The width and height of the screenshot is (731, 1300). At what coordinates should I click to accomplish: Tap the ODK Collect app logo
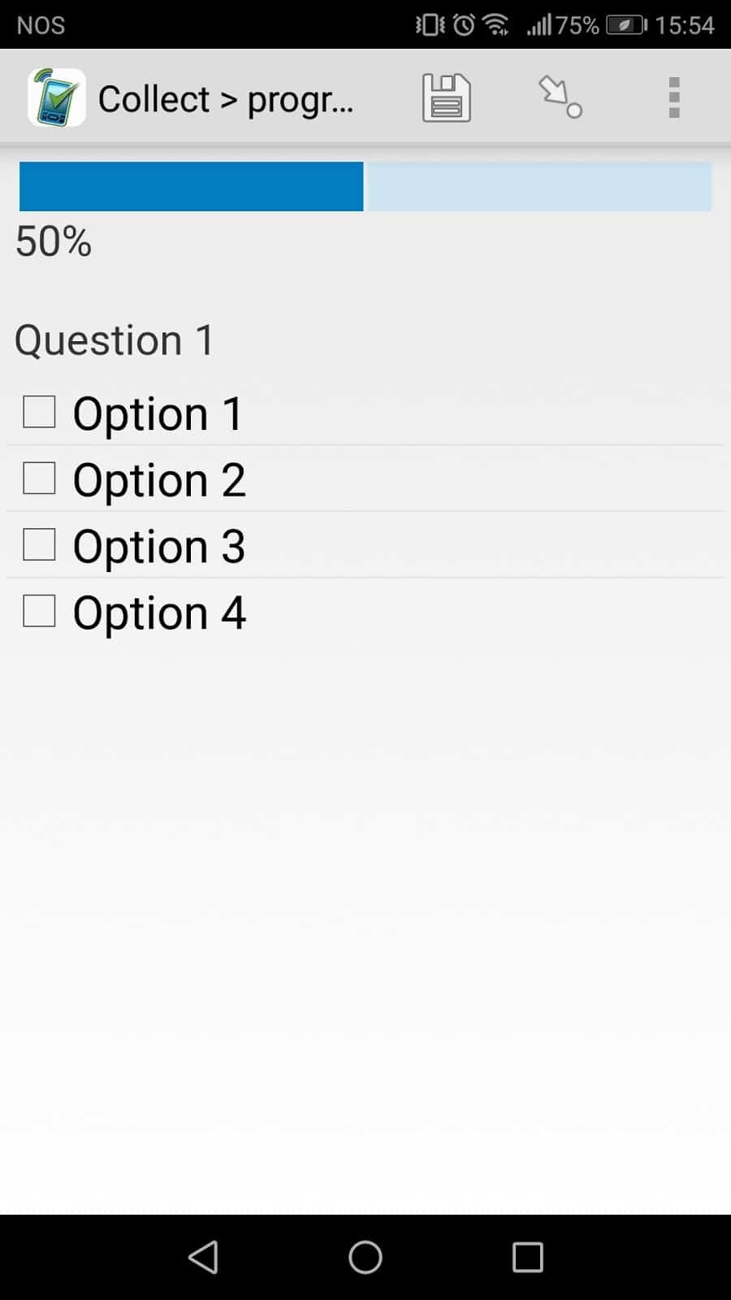pos(56,97)
